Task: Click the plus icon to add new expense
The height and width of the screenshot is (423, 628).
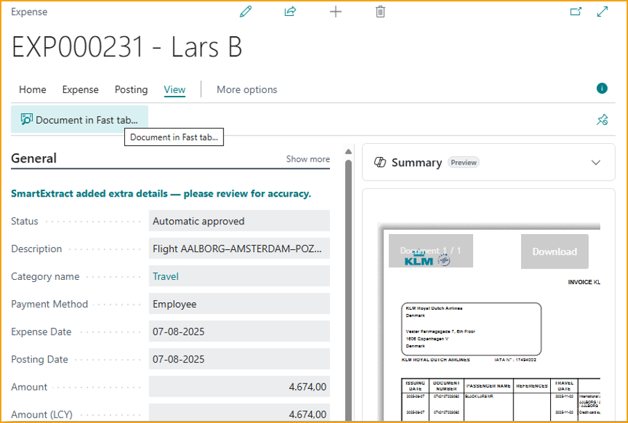Action: pos(336,12)
